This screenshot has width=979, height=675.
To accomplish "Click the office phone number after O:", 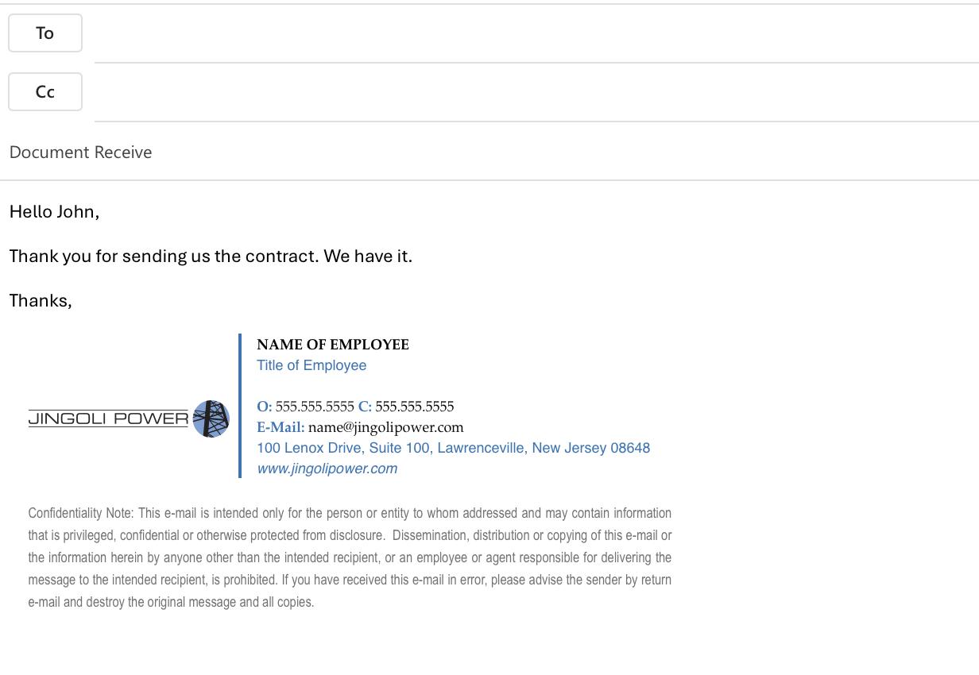I will (315, 407).
